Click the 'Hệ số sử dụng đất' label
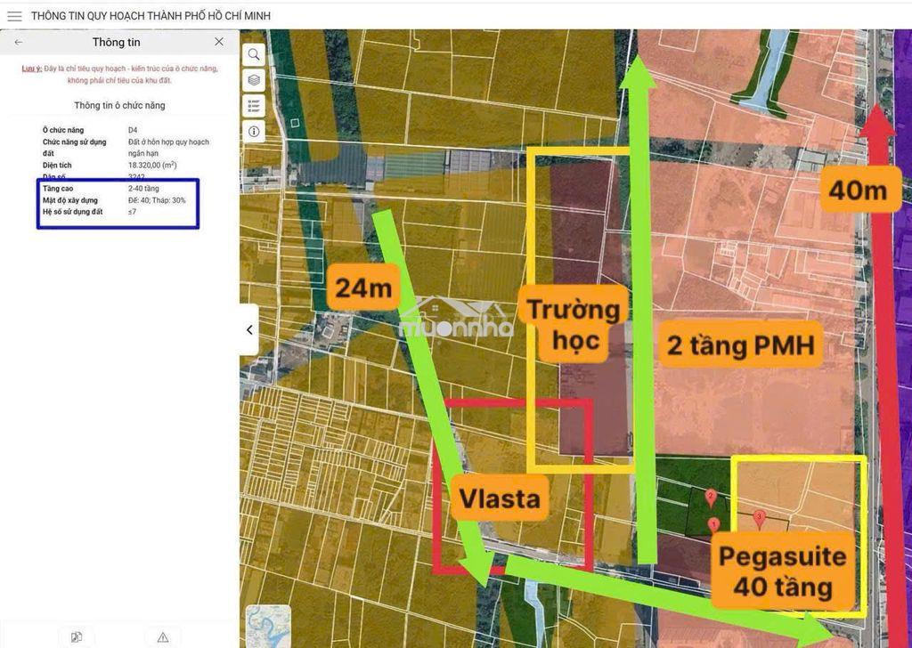Image resolution: width=912 pixels, height=648 pixels. tap(73, 212)
